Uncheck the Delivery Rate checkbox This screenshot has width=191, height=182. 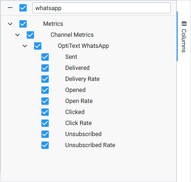click(x=45, y=79)
